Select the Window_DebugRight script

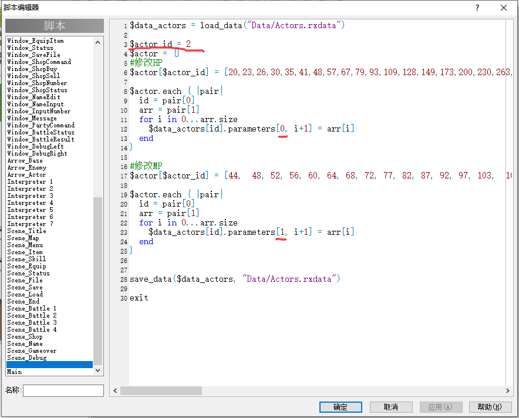pos(37,154)
